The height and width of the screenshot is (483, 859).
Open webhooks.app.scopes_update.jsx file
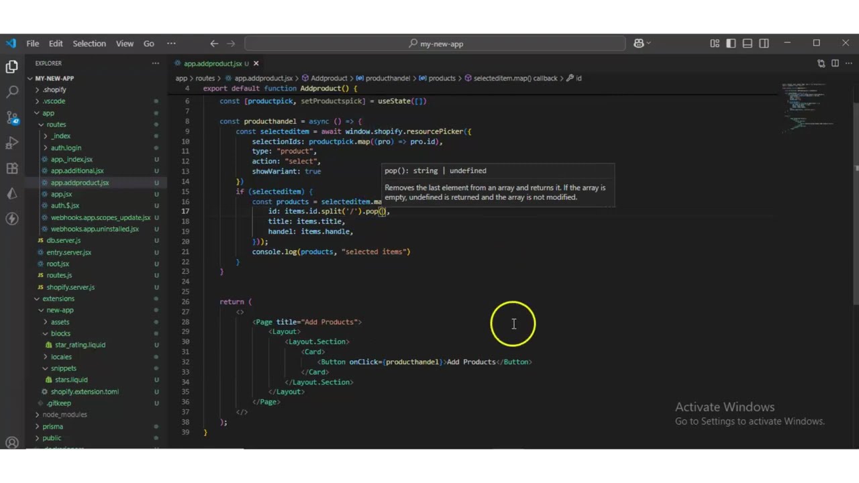click(x=100, y=217)
